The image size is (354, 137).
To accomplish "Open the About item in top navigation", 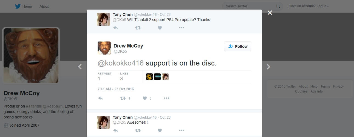I will click(44, 6).
